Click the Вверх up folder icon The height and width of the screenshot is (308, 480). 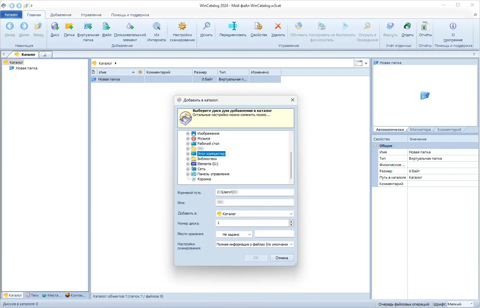[38, 26]
